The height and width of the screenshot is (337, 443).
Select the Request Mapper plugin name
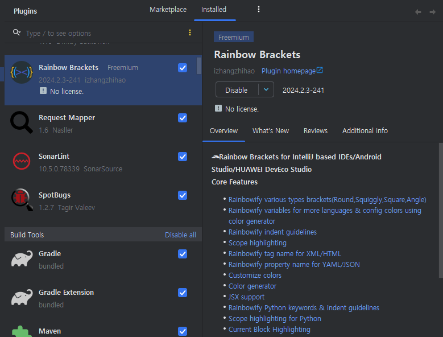[67, 118]
